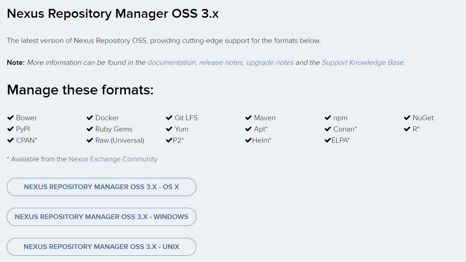Click the checkmark icon beside Docker
Screen dimensions: 466x262
click(90, 118)
